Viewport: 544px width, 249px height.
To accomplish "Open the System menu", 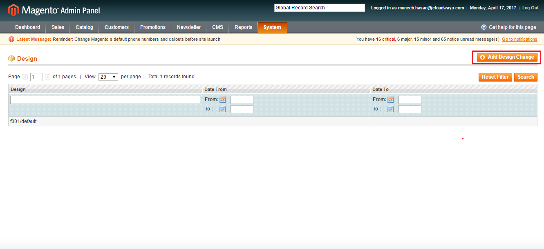I will click(272, 27).
